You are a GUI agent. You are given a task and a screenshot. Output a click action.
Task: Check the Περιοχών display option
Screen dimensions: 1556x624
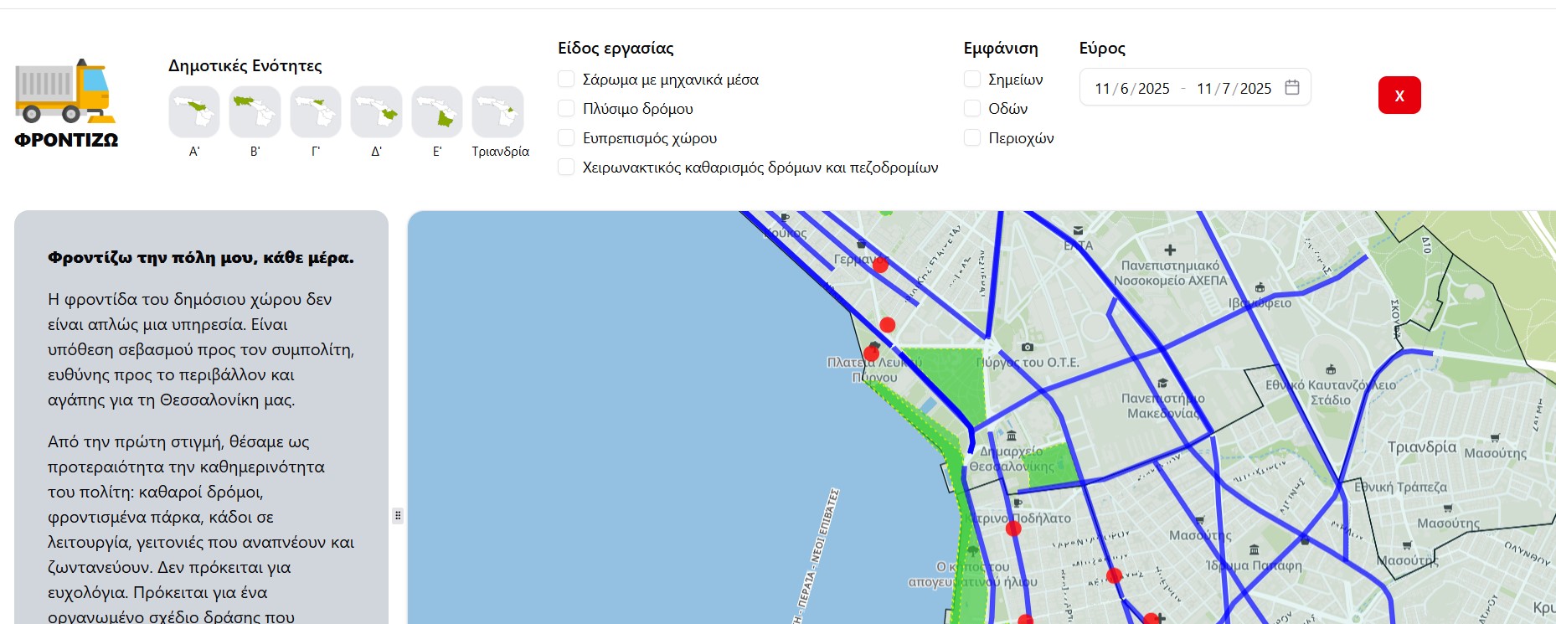click(x=972, y=138)
